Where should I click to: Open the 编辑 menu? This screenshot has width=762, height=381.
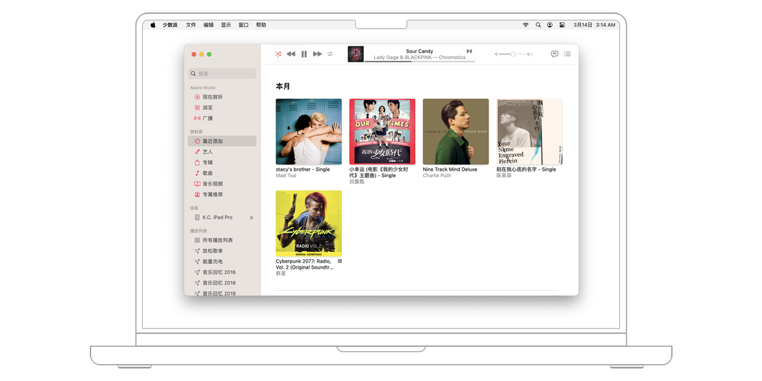pyautogui.click(x=208, y=24)
